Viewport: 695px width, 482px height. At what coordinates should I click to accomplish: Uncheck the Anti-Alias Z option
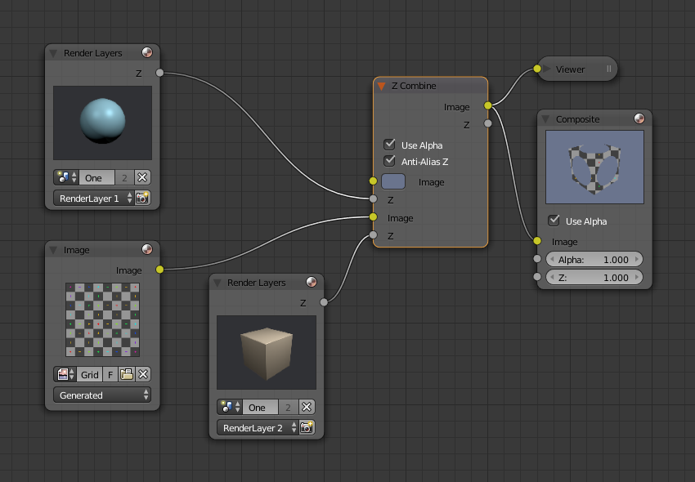pos(389,161)
